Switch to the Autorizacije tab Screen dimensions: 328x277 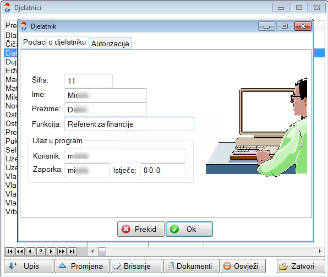pos(111,44)
